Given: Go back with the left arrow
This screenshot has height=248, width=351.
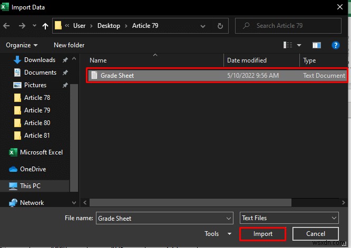Looking at the screenshot, I should [x=6, y=26].
